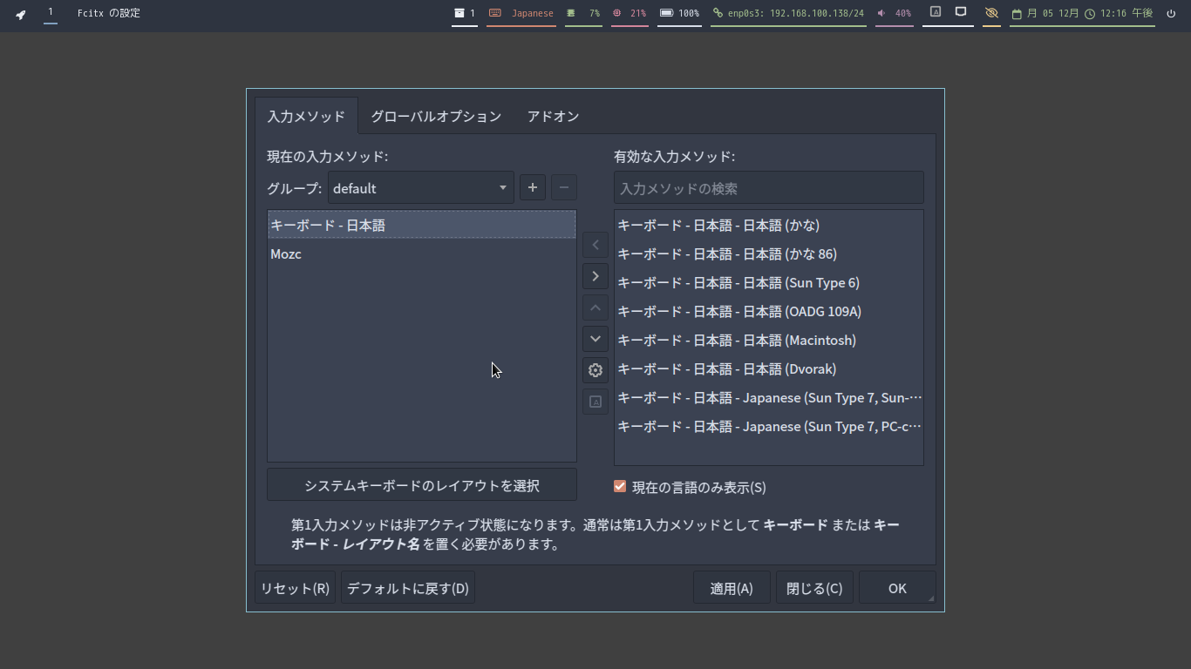
Task: Click the CPU 21% indicator
Action: [x=630, y=13]
